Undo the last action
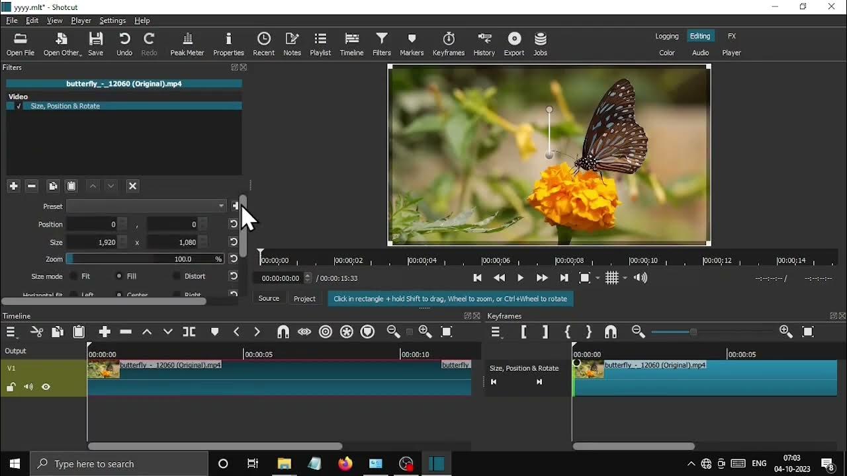Image resolution: width=847 pixels, height=476 pixels. click(124, 44)
